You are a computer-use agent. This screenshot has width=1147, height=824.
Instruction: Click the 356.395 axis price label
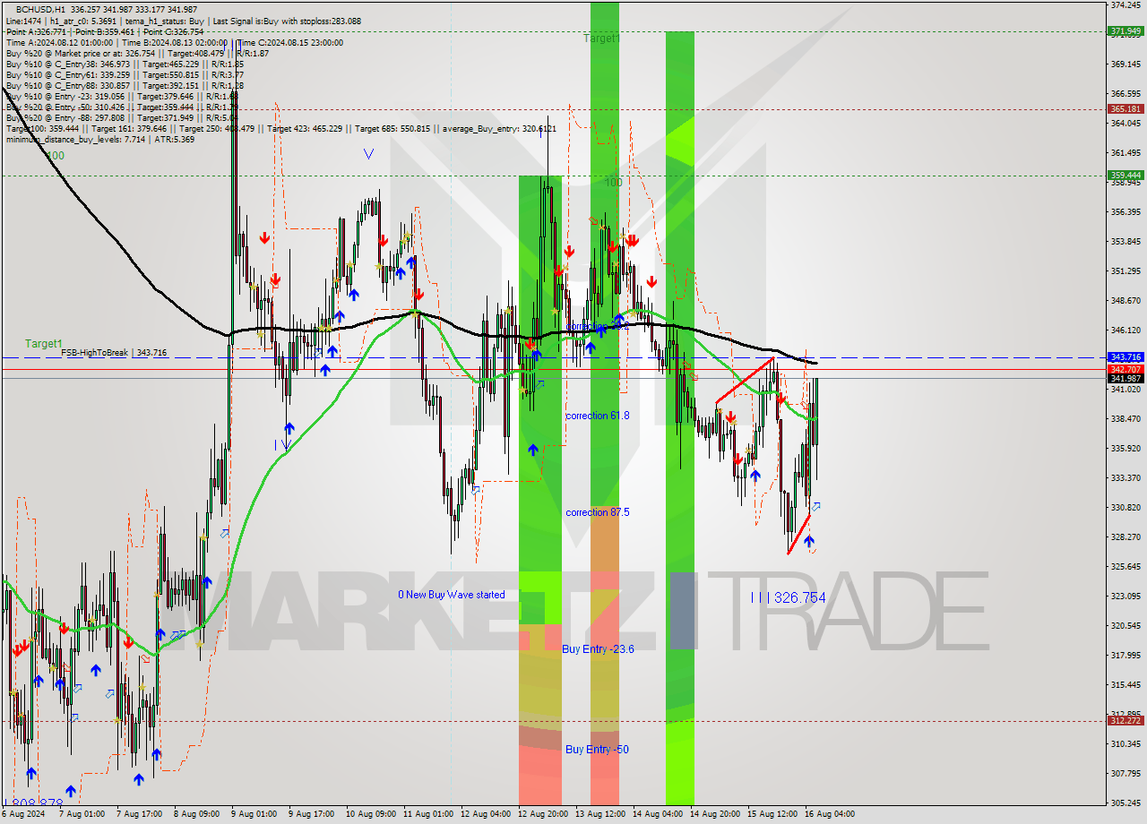pyautogui.click(x=1125, y=212)
